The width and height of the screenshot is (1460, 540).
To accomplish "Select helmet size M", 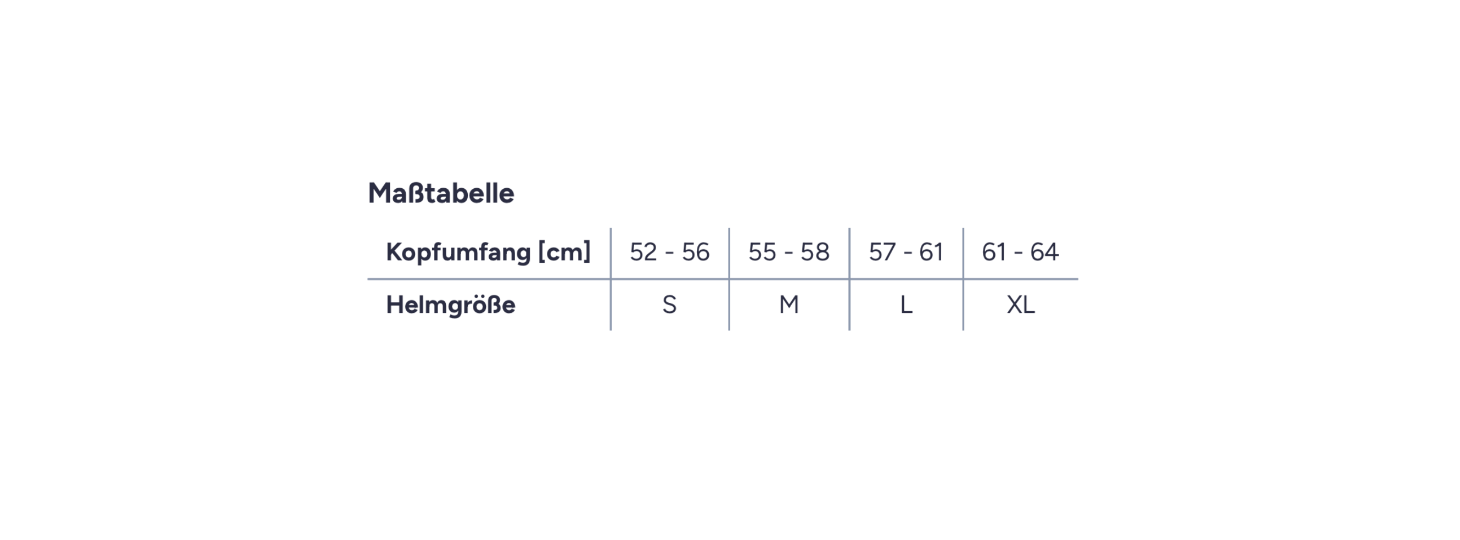I will point(788,305).
